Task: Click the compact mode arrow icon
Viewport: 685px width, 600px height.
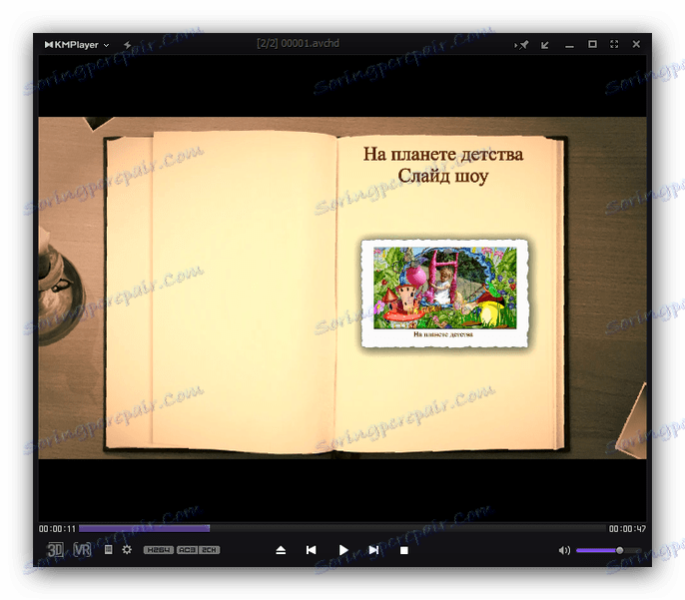Action: (x=545, y=45)
